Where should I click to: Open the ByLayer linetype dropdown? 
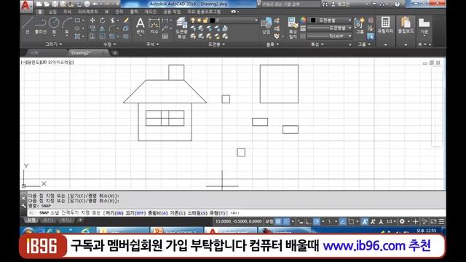pos(329,36)
